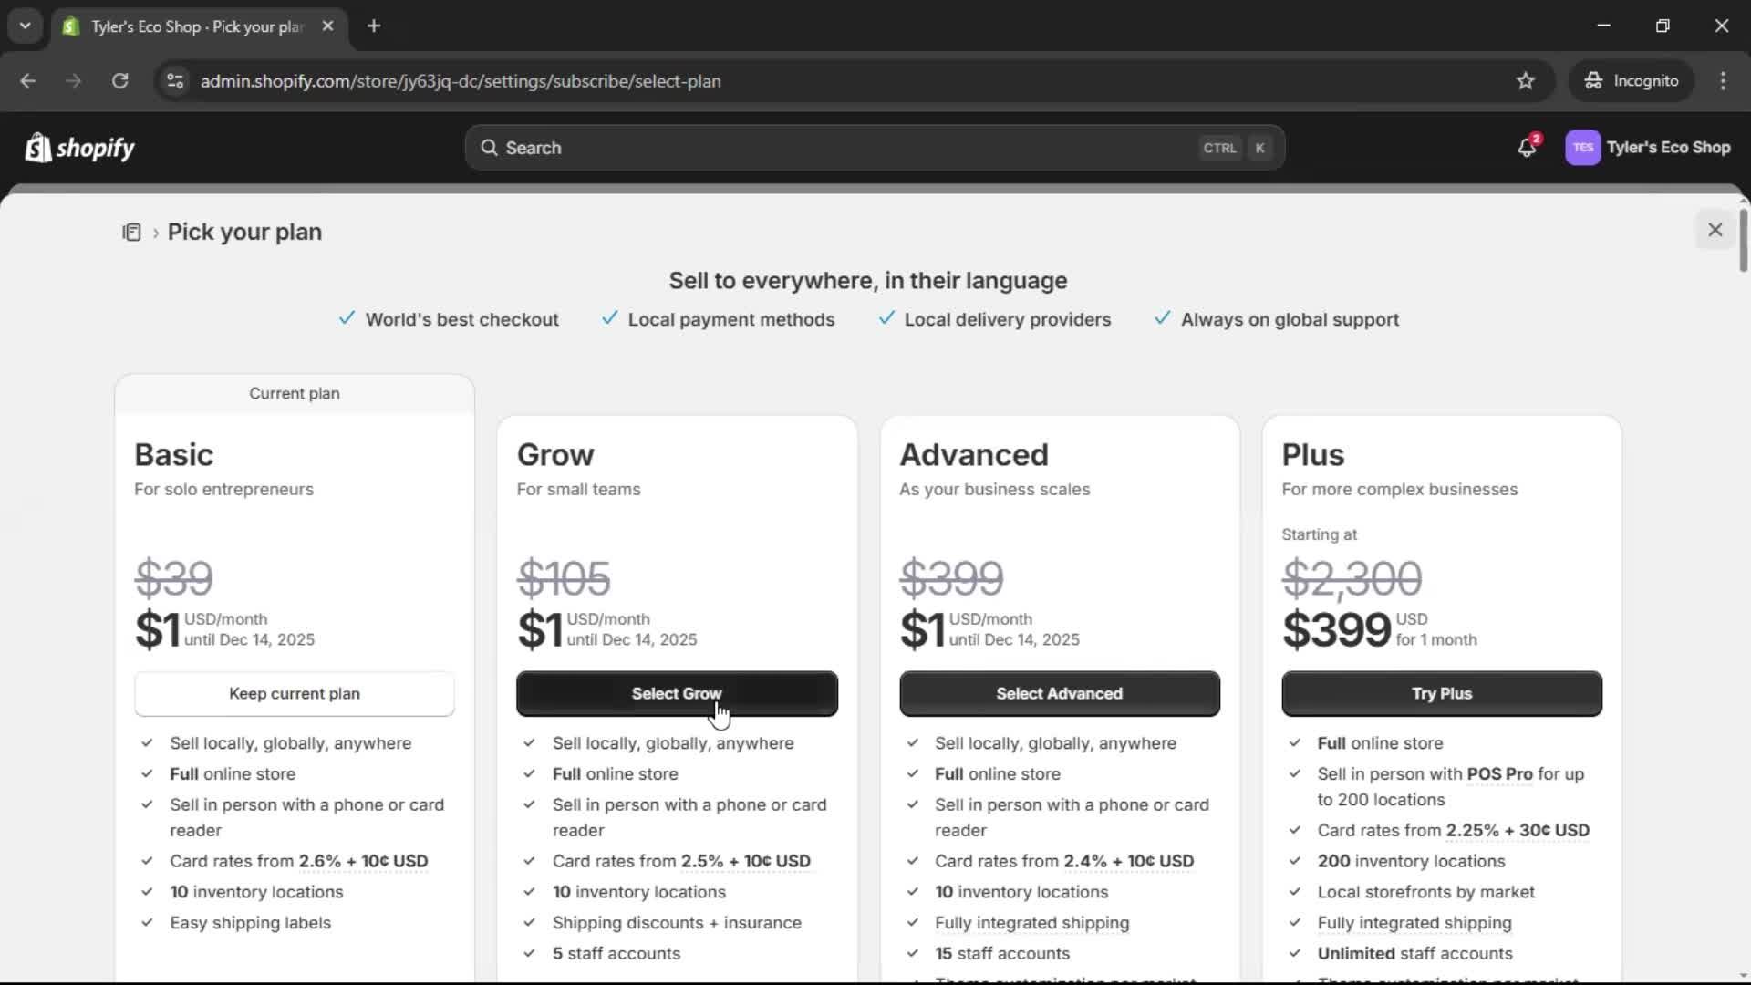
Task: Select the Grow plan
Action: [x=677, y=694]
